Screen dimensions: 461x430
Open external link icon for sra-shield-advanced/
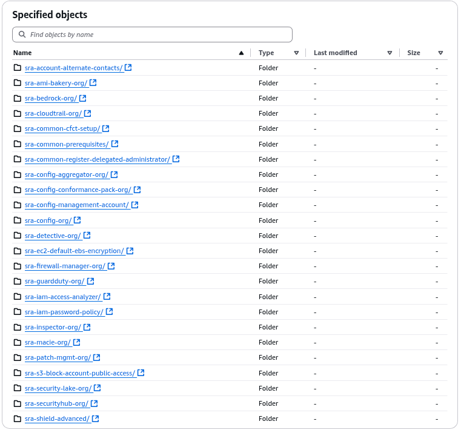coord(95,418)
